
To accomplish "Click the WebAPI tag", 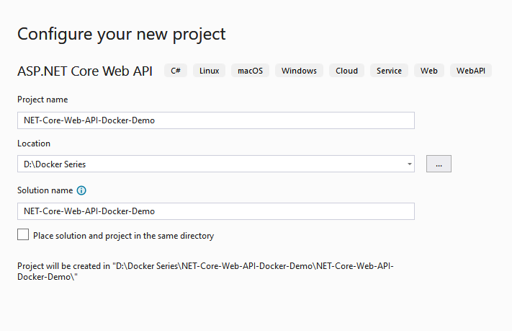I will [471, 71].
